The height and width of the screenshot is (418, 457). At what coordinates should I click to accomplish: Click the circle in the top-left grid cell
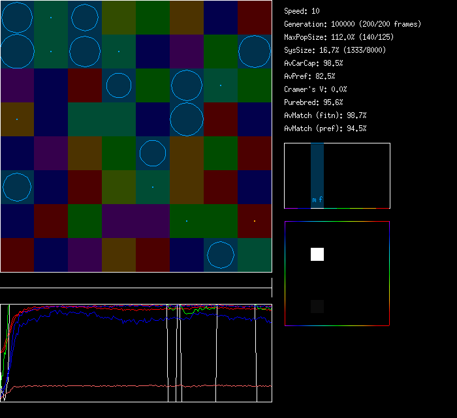point(17,17)
